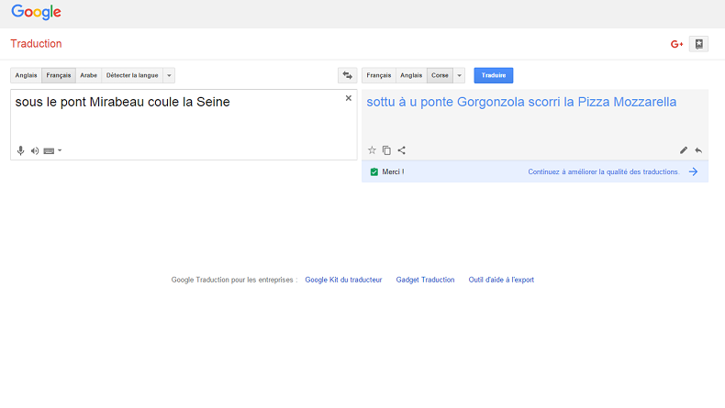Listen to the source text speaker icon
This screenshot has width=725, height=408.
click(x=35, y=150)
